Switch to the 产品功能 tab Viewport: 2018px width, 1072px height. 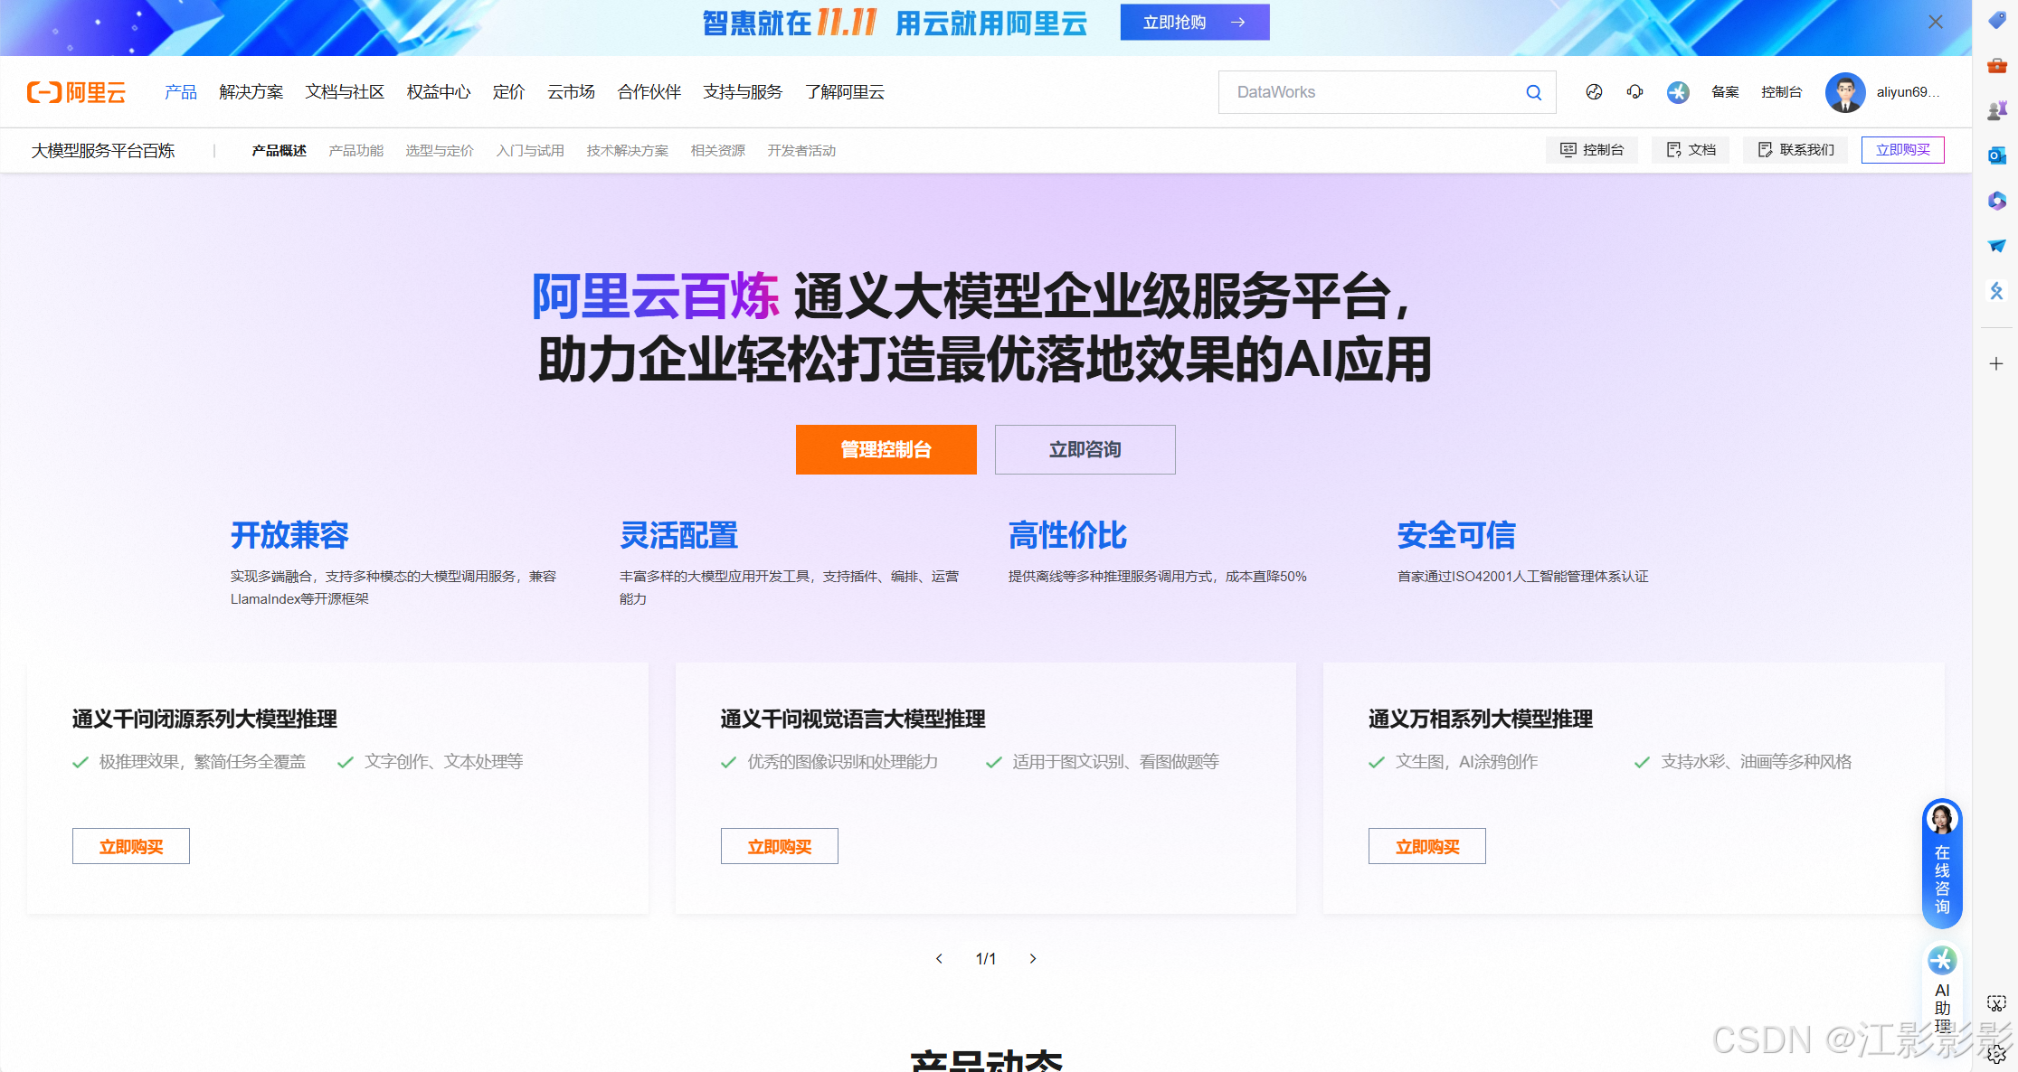click(355, 151)
